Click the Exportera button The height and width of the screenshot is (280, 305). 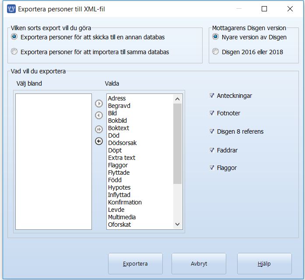coord(135,263)
